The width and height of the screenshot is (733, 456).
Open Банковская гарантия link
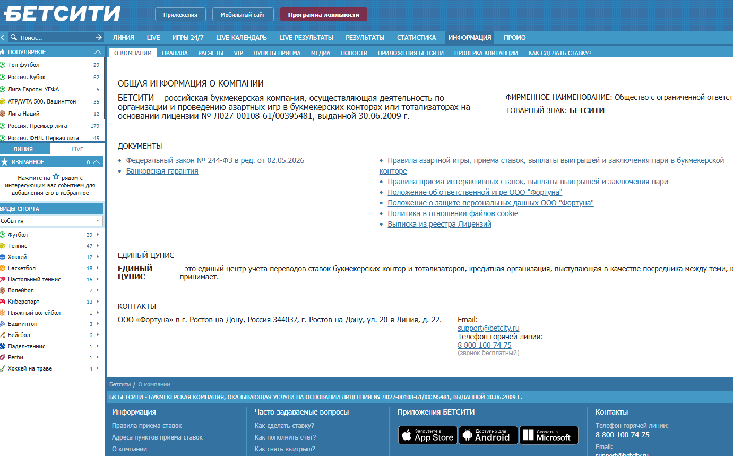(162, 171)
